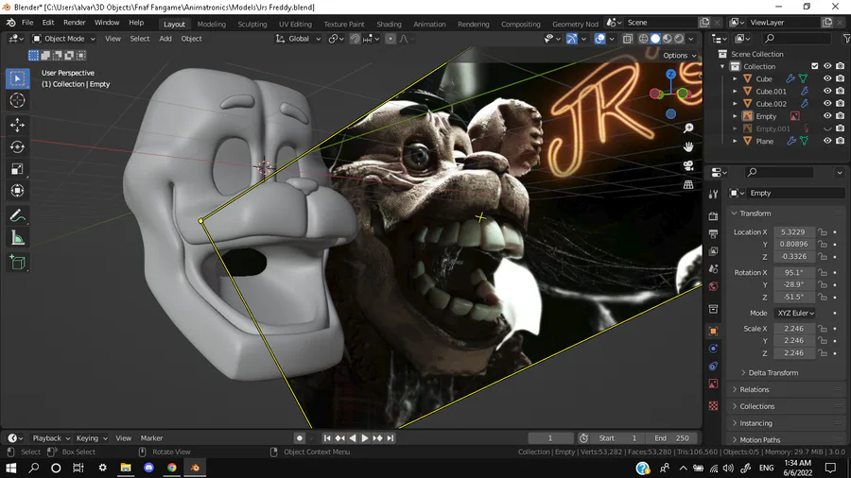851x478 pixels.
Task: Choose the Measure tool
Action: 17,238
